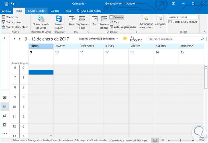The width and height of the screenshot is (208, 143).
Task: Go to Hoy in the calendar
Action: pyautogui.click(x=71, y=21)
